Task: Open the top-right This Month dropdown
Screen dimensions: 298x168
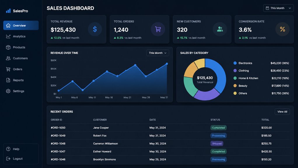Action: (x=278, y=8)
